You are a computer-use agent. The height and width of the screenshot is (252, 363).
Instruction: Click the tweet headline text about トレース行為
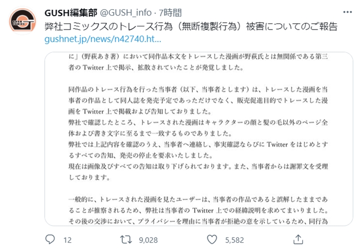tap(191, 26)
